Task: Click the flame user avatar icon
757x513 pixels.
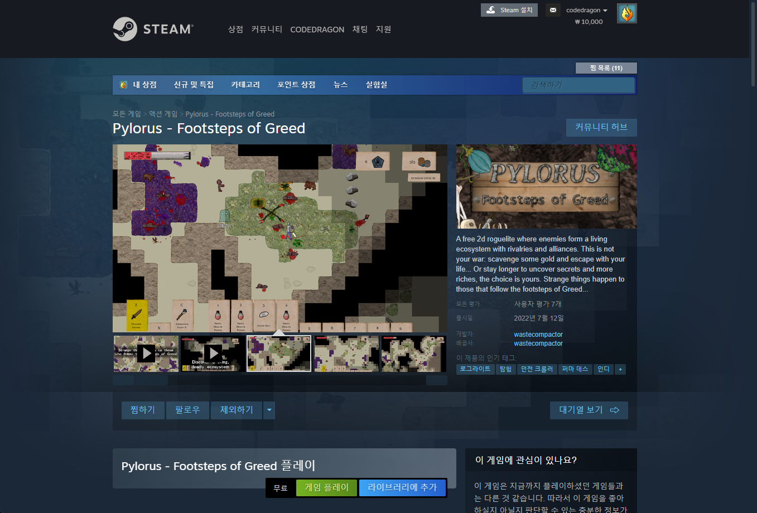Action: pyautogui.click(x=627, y=13)
